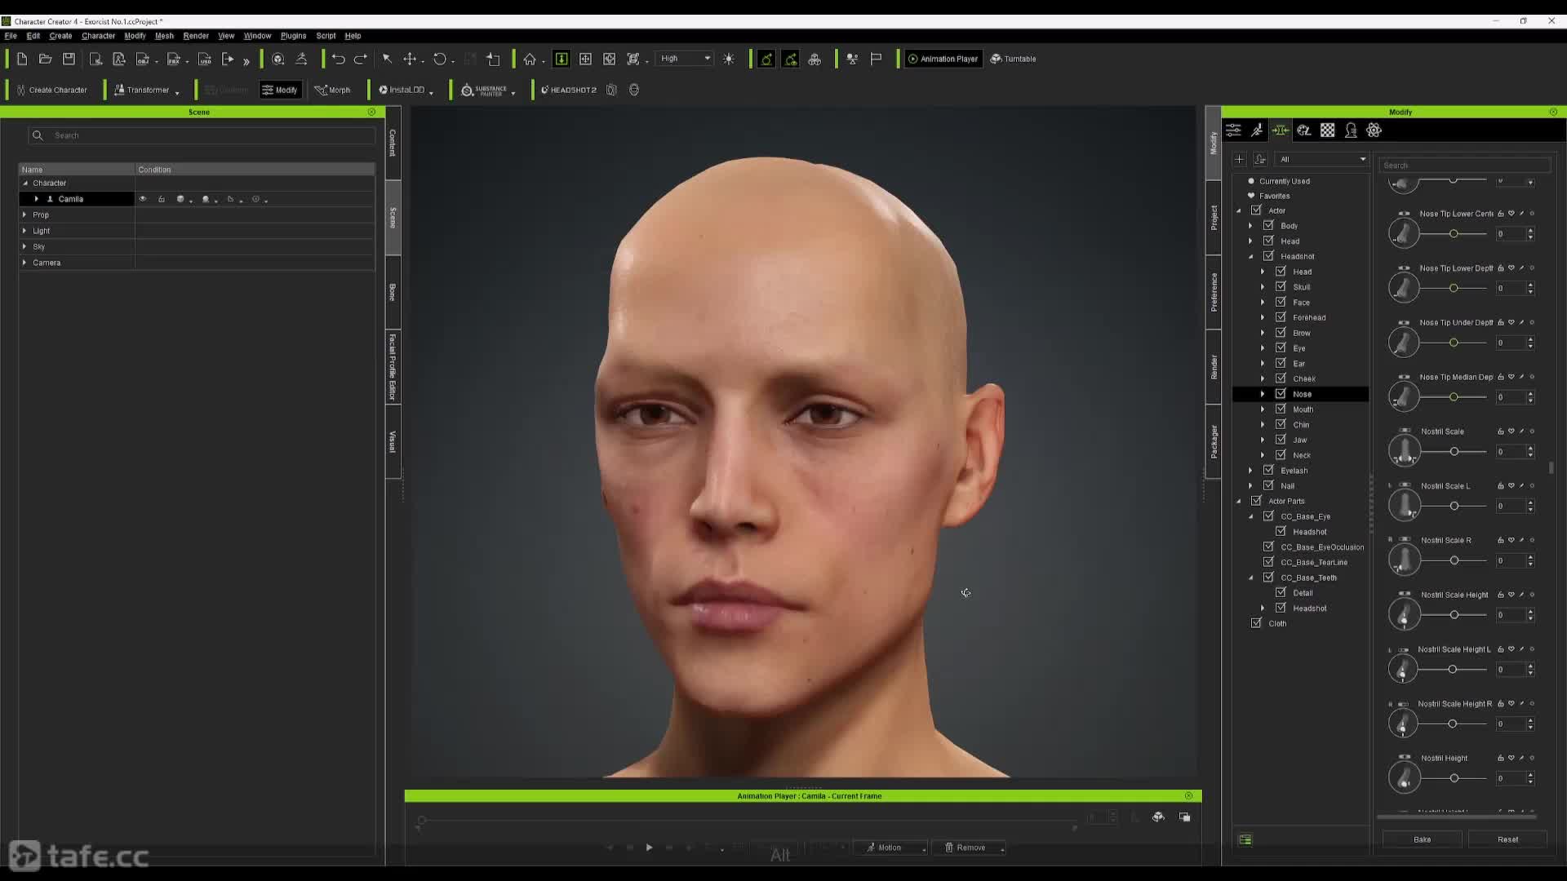1567x881 pixels.
Task: Open the All category filter dropdown
Action: [1322, 159]
